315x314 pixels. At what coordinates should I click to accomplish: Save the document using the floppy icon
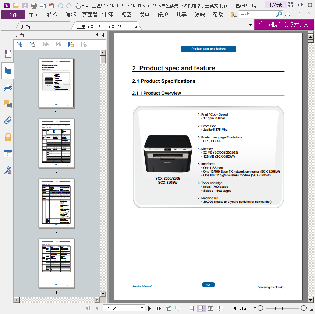tap(25, 6)
